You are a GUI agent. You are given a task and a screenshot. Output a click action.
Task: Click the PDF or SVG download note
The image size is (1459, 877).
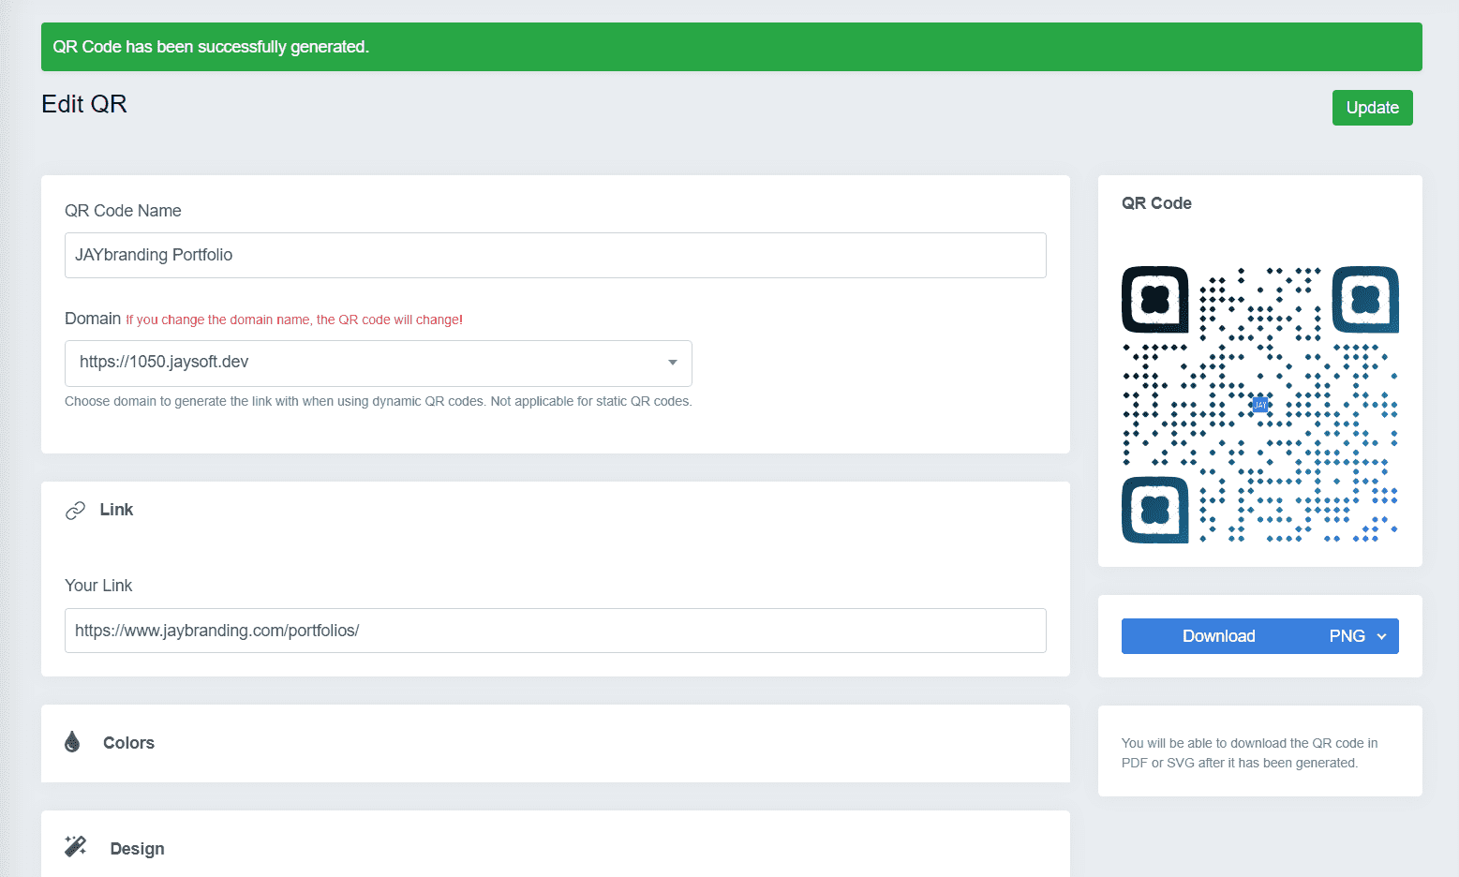[1249, 753]
